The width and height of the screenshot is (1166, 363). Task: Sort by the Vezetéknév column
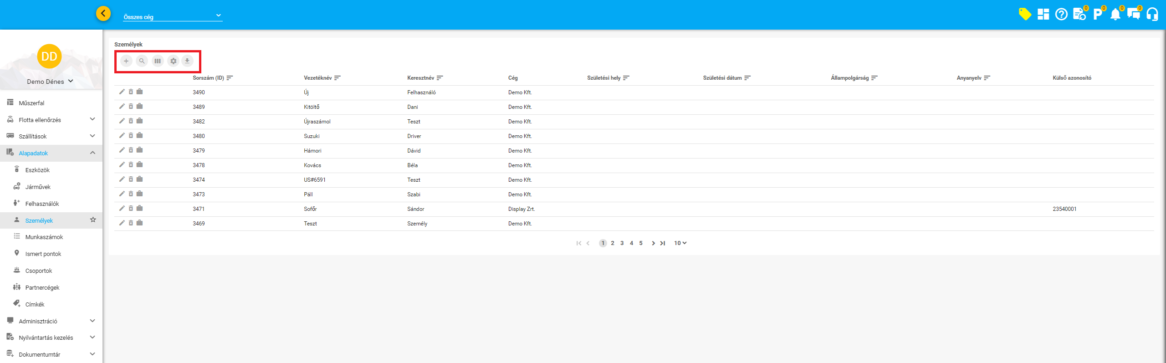coord(338,78)
